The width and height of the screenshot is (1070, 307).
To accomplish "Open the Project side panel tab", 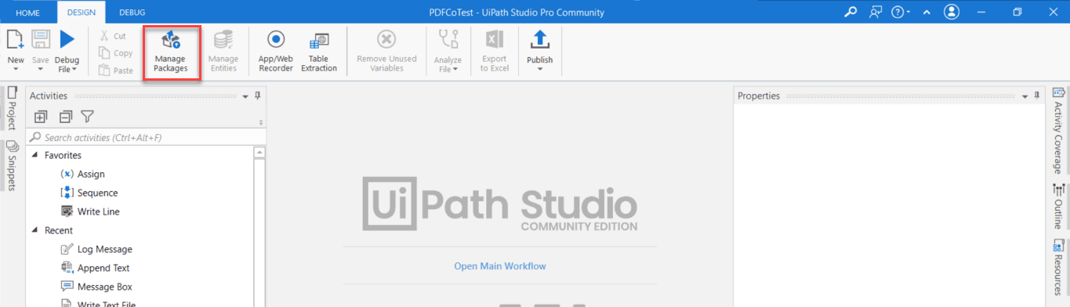I will coord(12,108).
